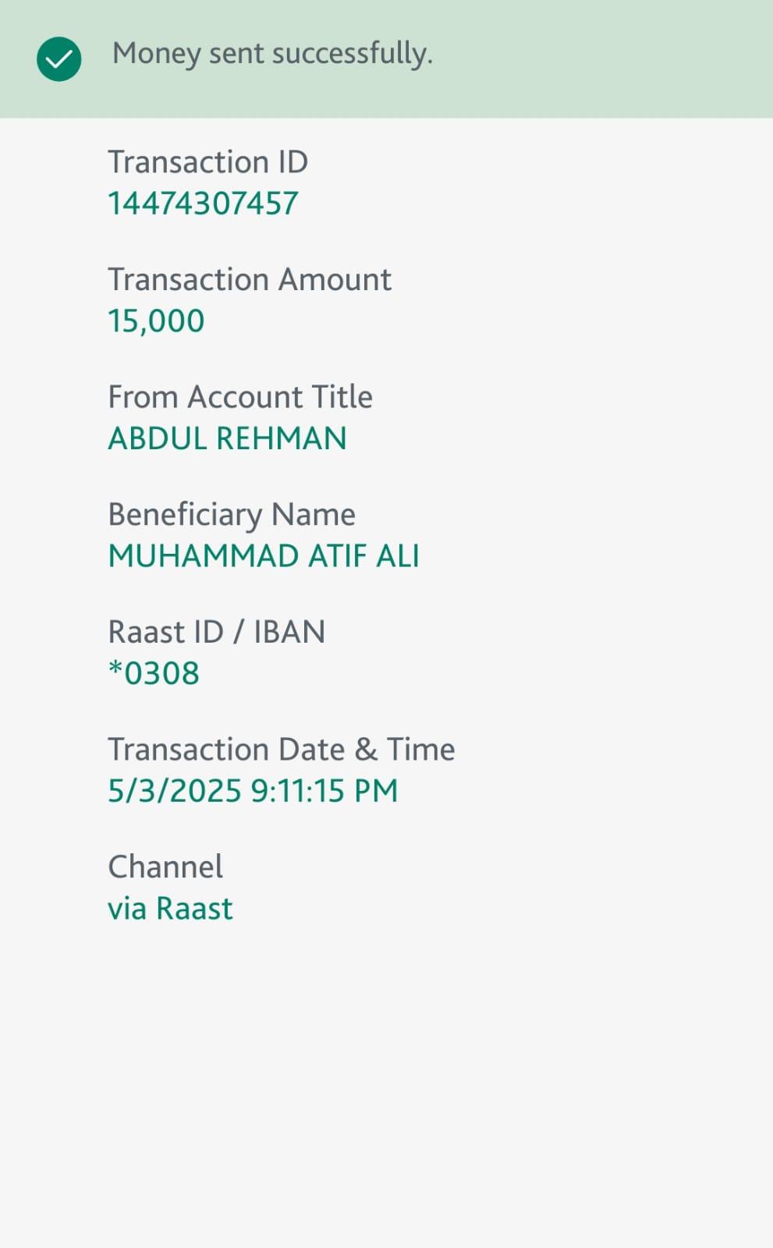Select the time 9:11:15 PM
The image size is (773, 1248).
pos(324,791)
